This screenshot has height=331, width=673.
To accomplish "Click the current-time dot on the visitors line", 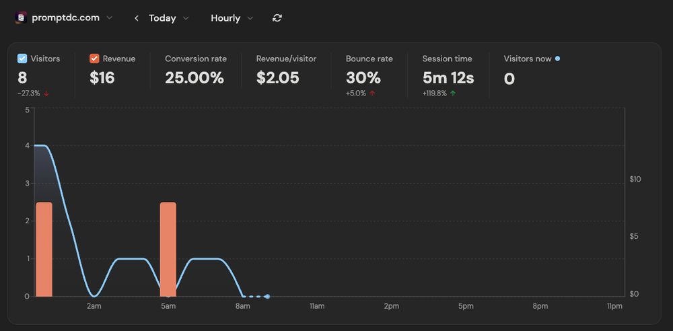I will point(267,296).
